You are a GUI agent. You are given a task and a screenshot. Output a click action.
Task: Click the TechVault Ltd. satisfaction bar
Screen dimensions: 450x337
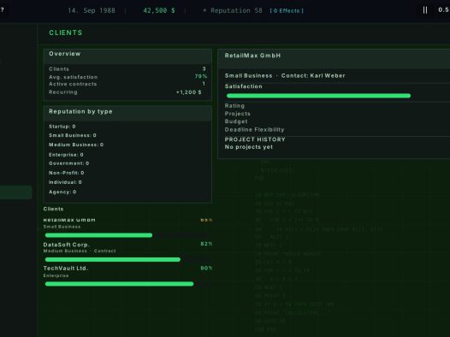120,284
